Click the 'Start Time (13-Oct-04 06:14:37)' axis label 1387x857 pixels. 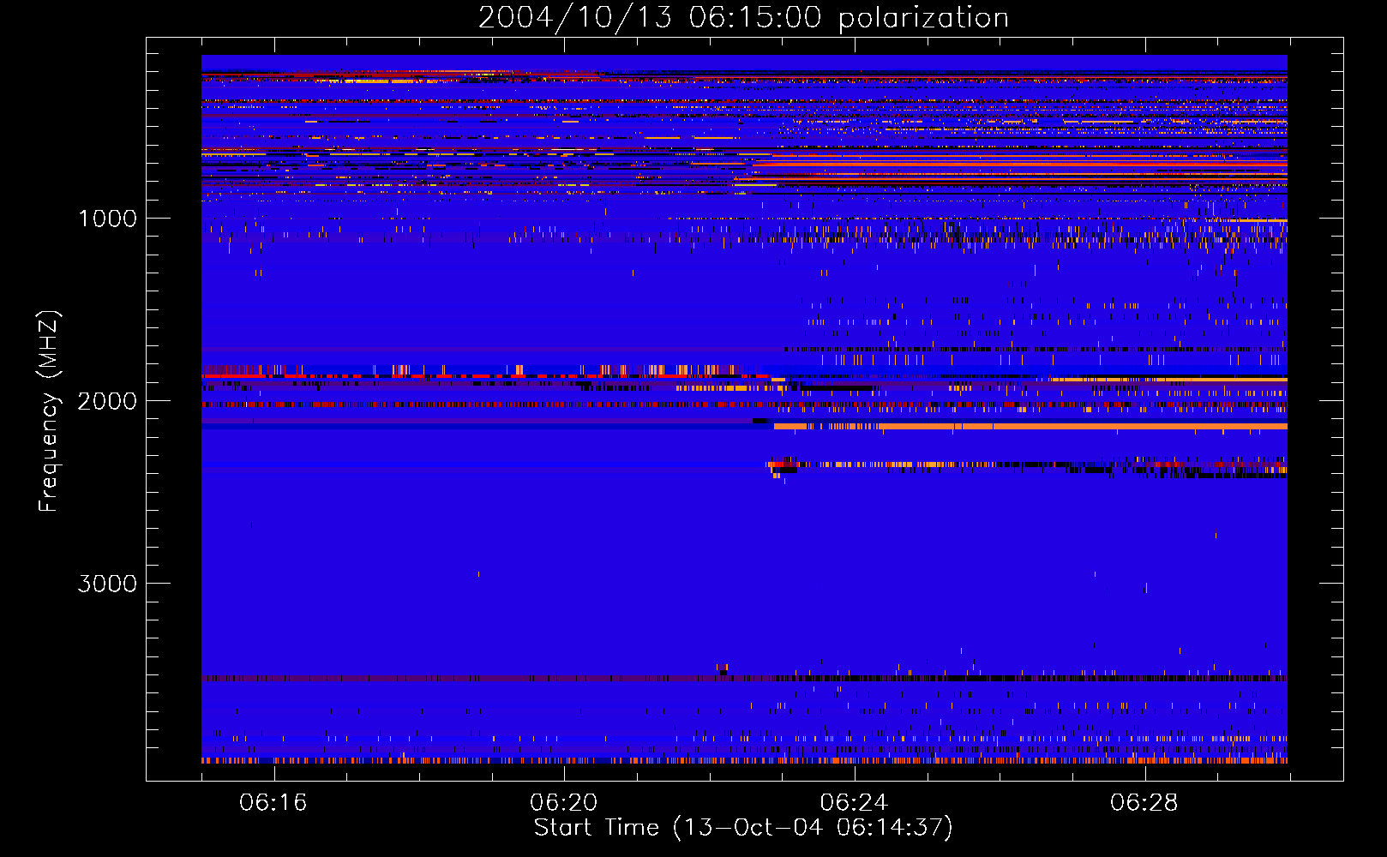click(x=743, y=828)
